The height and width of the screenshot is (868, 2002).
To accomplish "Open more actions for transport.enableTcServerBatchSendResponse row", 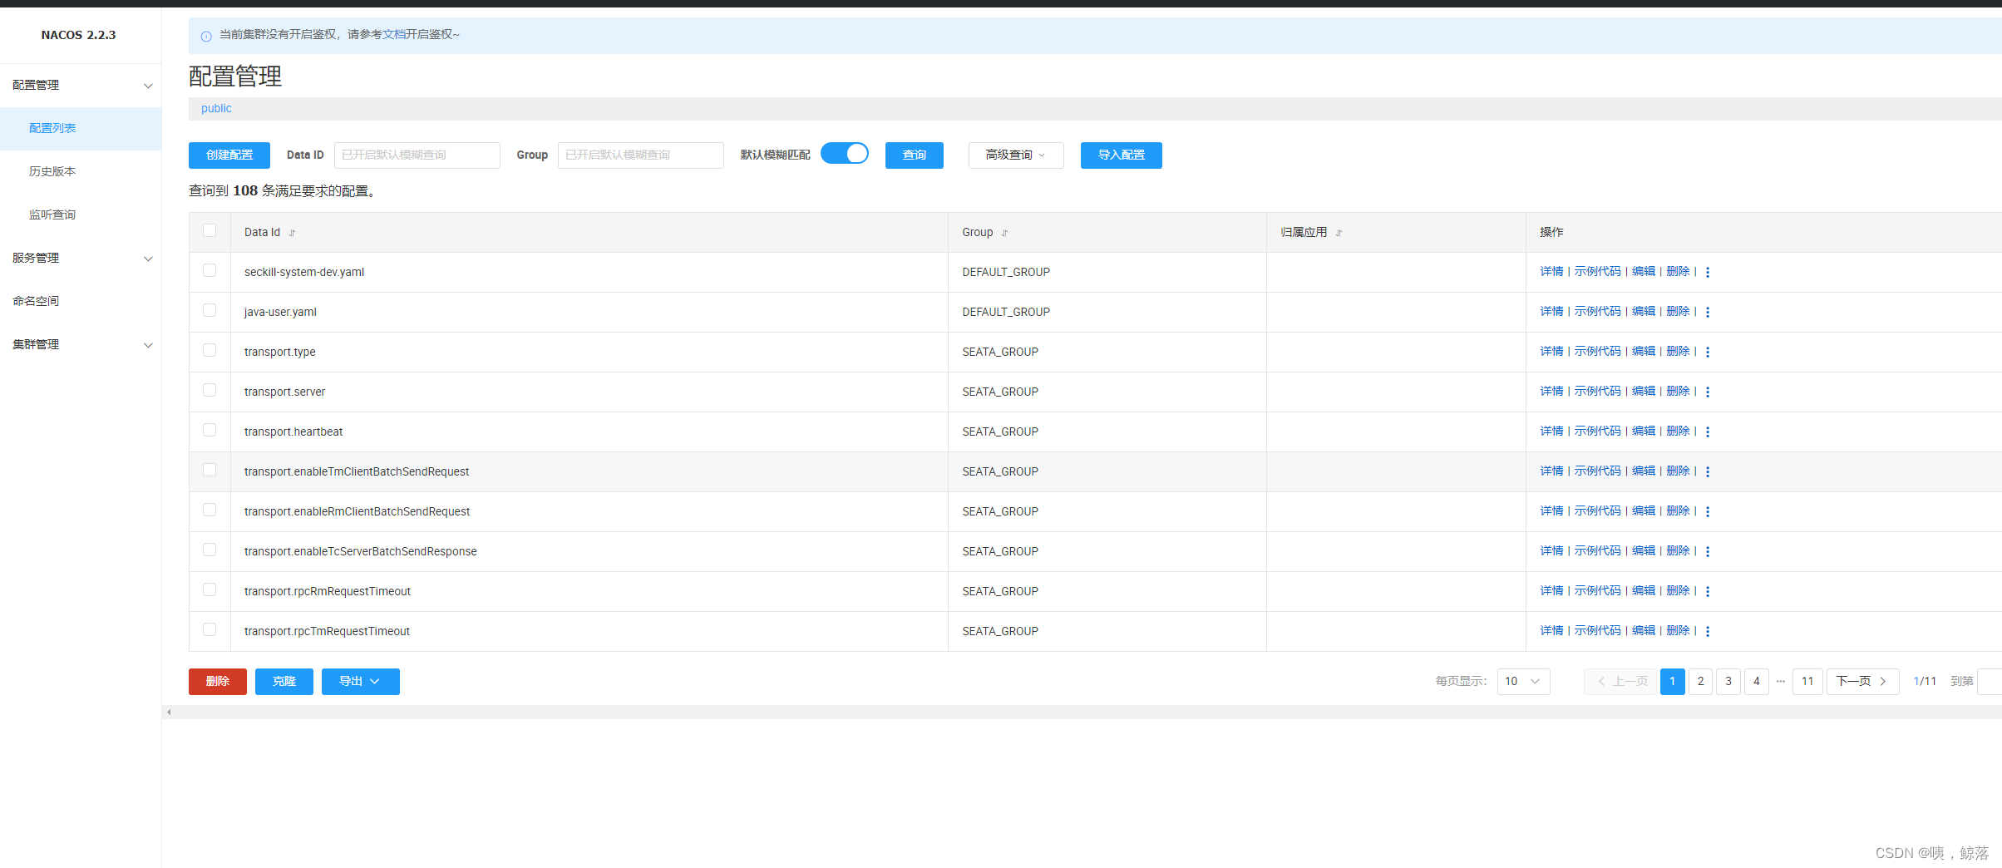I will pos(1708,551).
